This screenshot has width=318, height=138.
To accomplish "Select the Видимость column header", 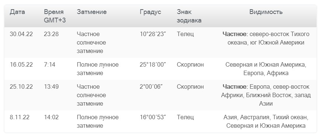I will click(266, 12).
